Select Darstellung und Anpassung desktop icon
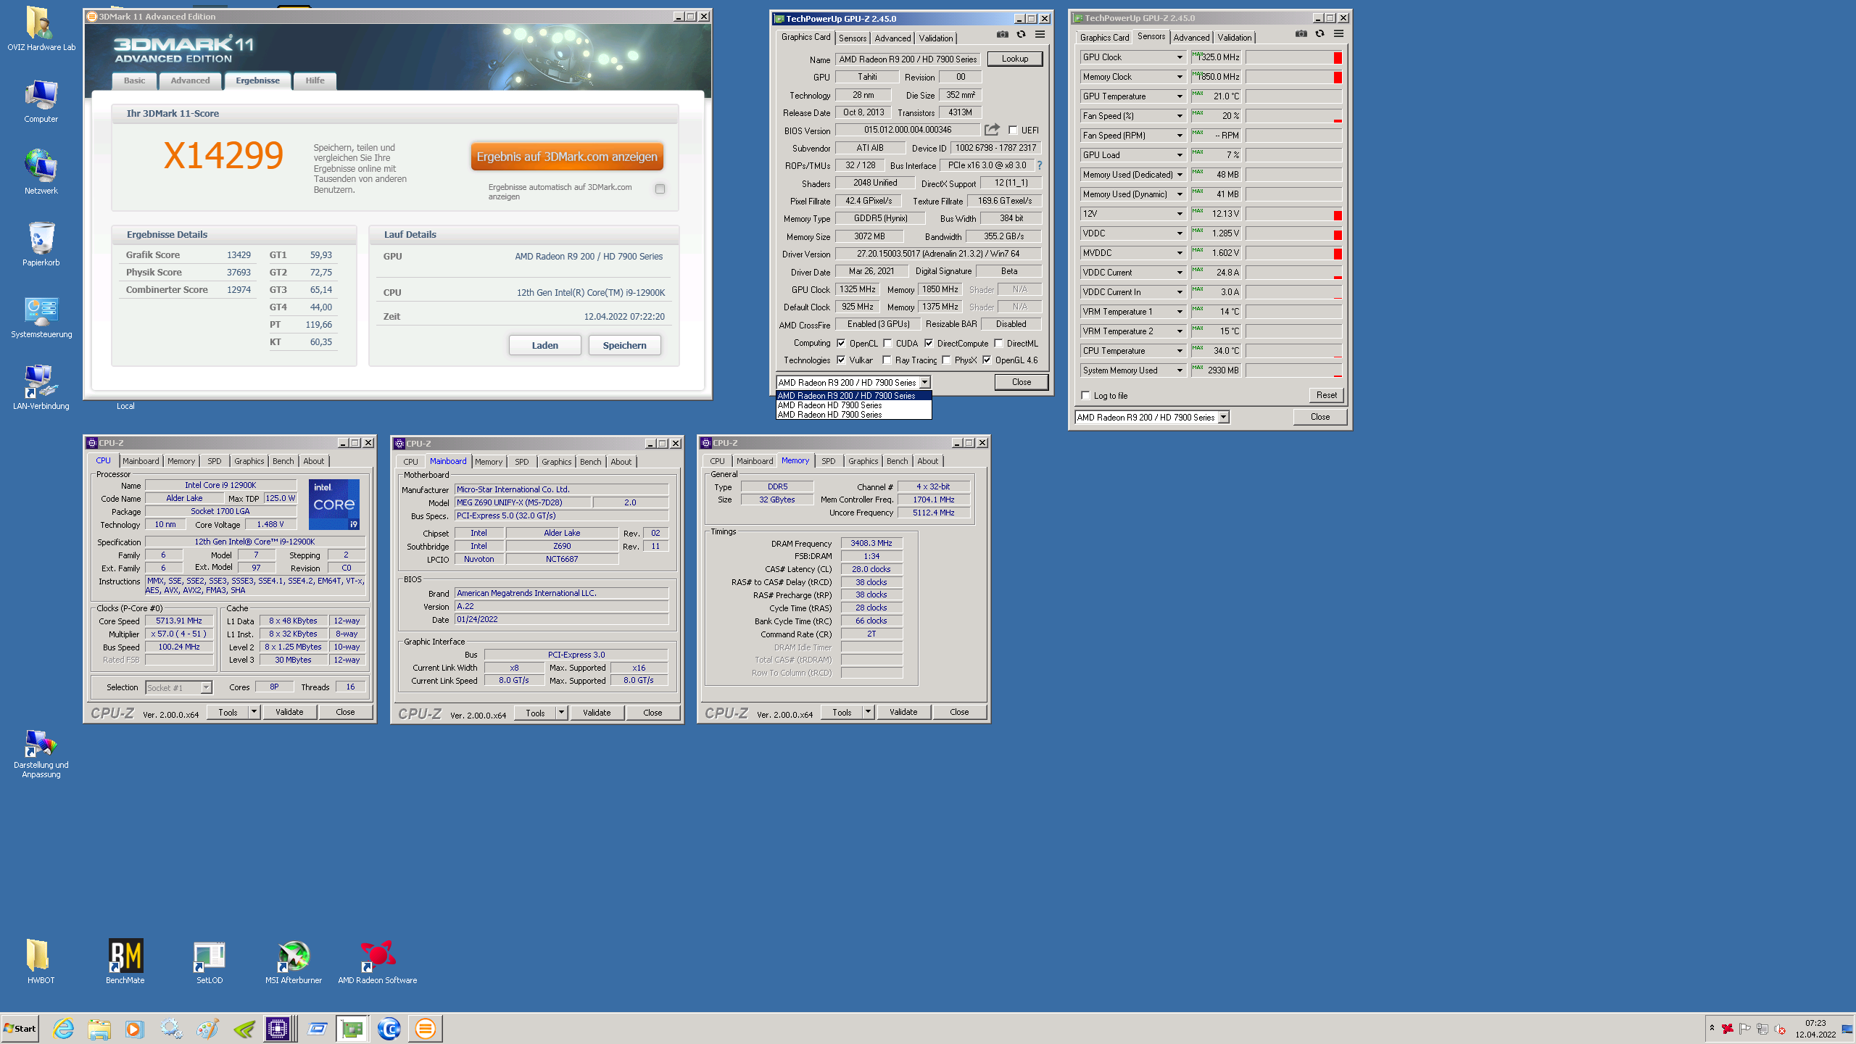The image size is (1856, 1044). 41,754
